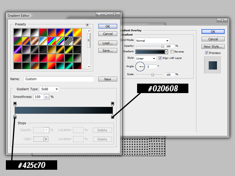Image resolution: width=235 pixels, height=176 pixels.
Task: Toggle the Preview checkbox
Action: [207, 53]
